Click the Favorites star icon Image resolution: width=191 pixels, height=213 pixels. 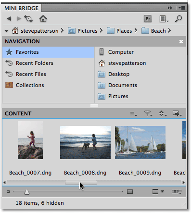(x=9, y=52)
